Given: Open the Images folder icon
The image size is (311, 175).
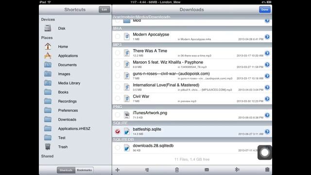Looking at the screenshot, I should [x=48, y=74].
